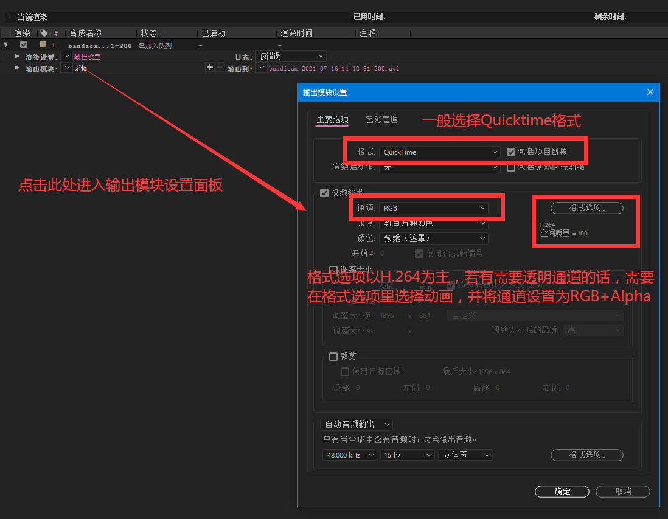
Task: Close the 输出模块设置 dialog with the X
Action: [650, 92]
